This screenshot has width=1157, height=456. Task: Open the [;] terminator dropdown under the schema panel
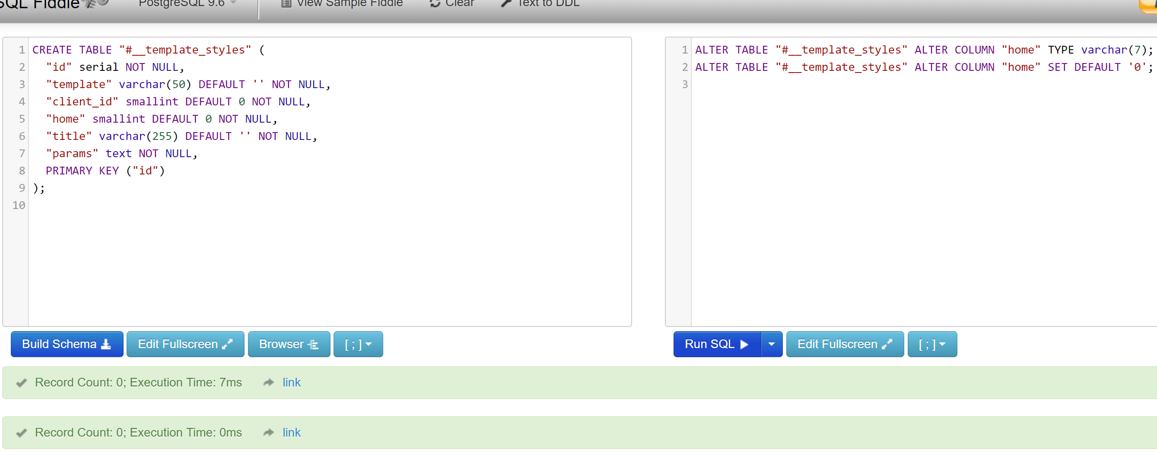click(358, 344)
